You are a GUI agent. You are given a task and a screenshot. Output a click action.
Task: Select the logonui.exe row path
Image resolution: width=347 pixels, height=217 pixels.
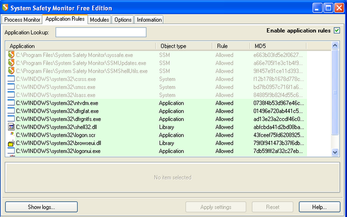pyautogui.click(x=58, y=151)
